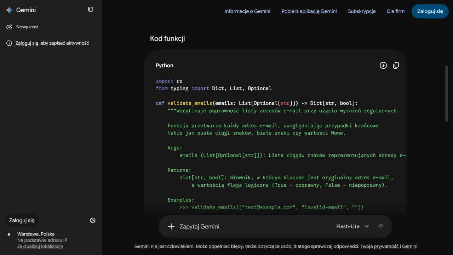Viewport: 453px width, 255px height.
Task: Collapse the sidebar using the panel icon
Action: [91, 9]
